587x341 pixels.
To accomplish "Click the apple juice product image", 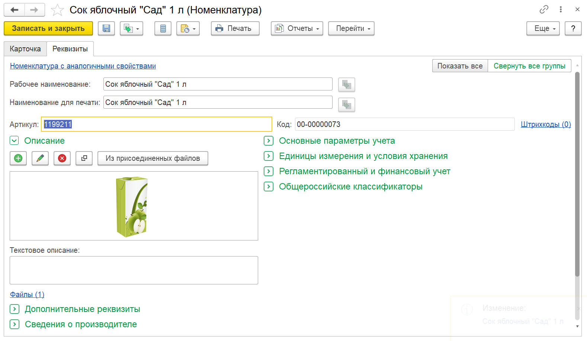I will coord(132,206).
